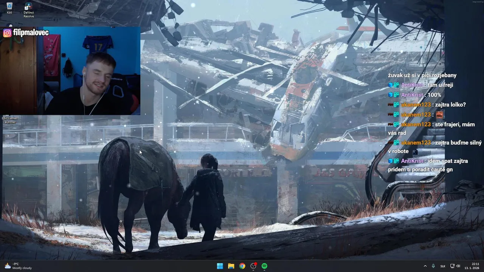Click chat message 'zajtra buďme silný v robote'
This screenshot has width=484, height=272.
434,147
